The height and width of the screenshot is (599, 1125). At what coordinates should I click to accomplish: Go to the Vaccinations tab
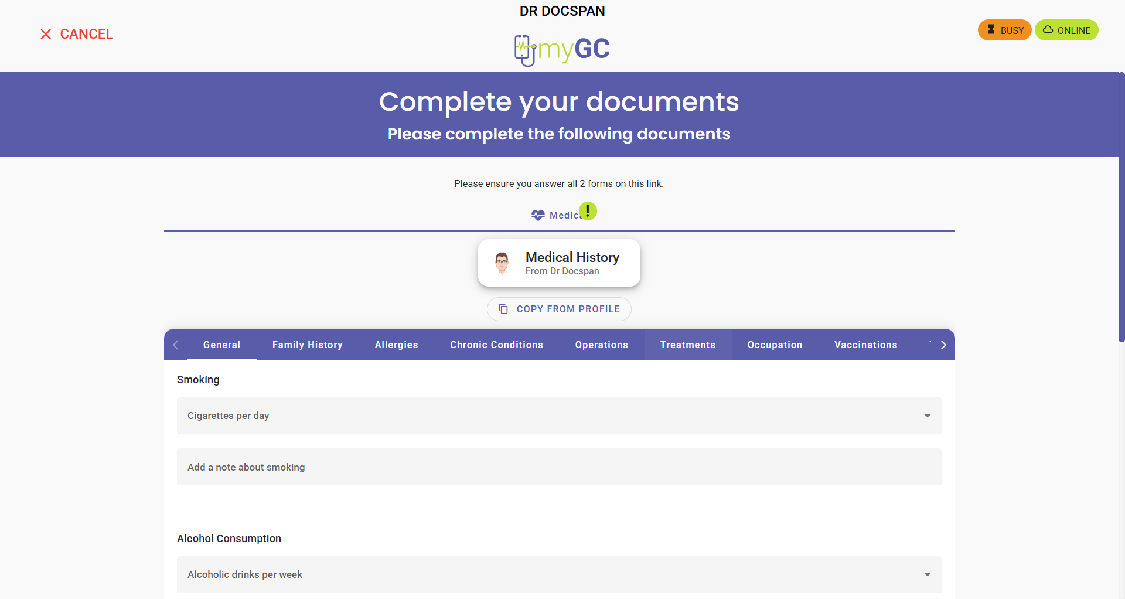click(865, 345)
